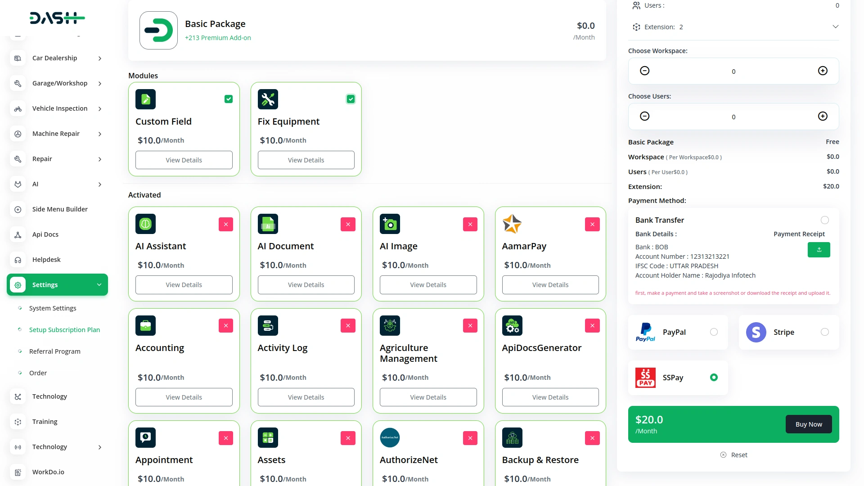Open Referral Program in settings submenu
The width and height of the screenshot is (864, 486).
point(55,351)
